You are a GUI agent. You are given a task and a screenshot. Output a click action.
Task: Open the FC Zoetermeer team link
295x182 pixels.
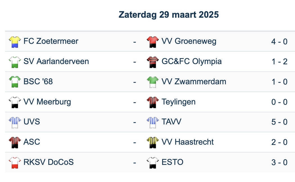(51, 41)
